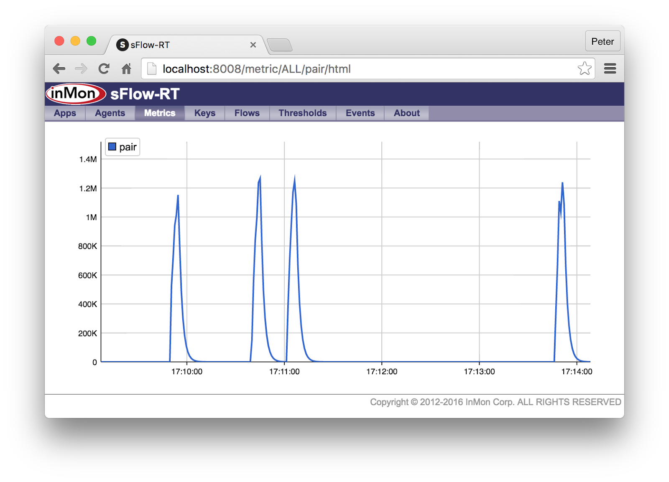The width and height of the screenshot is (669, 482).
Task: Open the Thresholds section
Action: (x=302, y=113)
